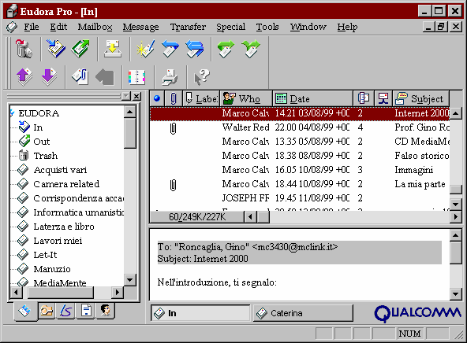
Task: Open the Special menu
Action: pos(231,27)
